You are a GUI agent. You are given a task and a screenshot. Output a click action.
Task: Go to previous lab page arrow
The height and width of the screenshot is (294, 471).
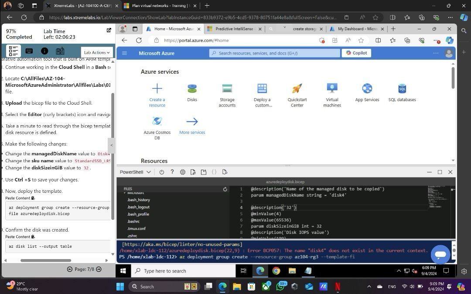click(x=70, y=270)
